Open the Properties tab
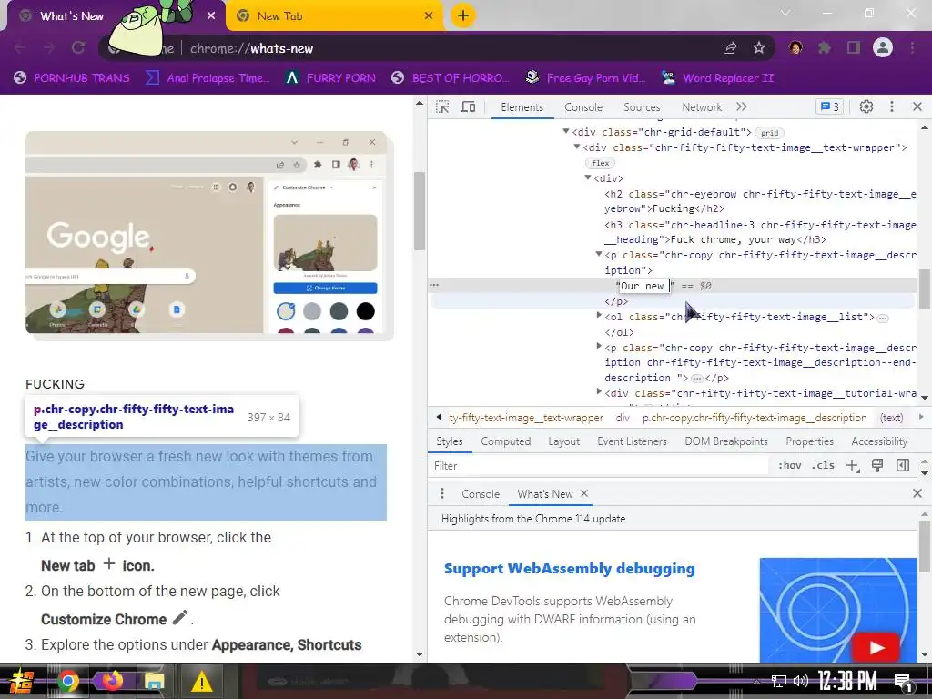The image size is (932, 699). point(809,441)
